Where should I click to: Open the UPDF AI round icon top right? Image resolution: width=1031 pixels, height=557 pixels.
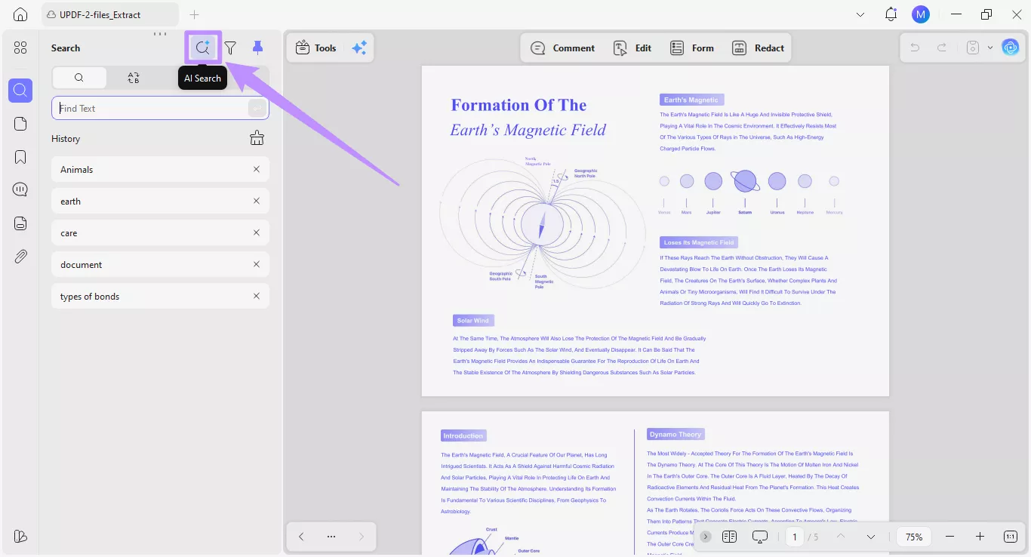tap(1010, 48)
